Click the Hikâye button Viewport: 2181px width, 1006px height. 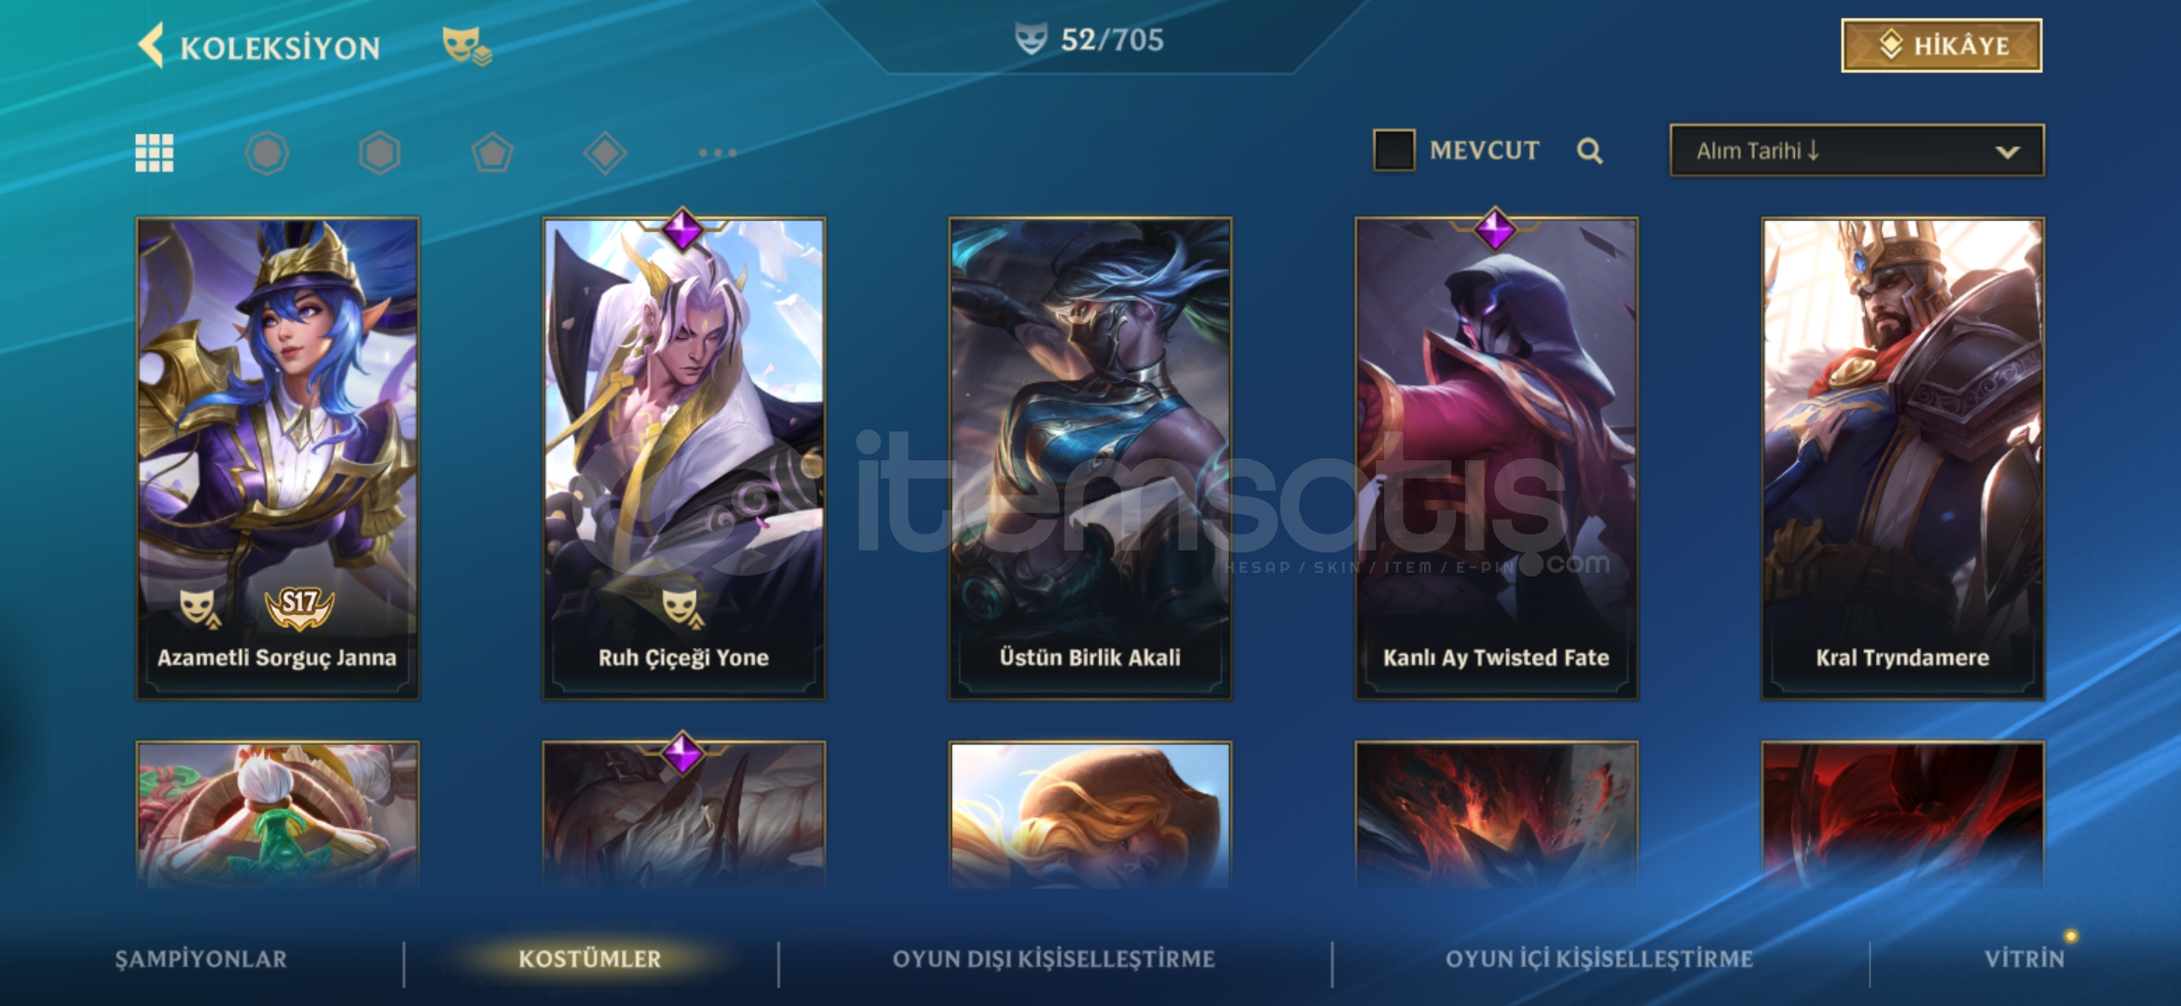pos(1941,45)
